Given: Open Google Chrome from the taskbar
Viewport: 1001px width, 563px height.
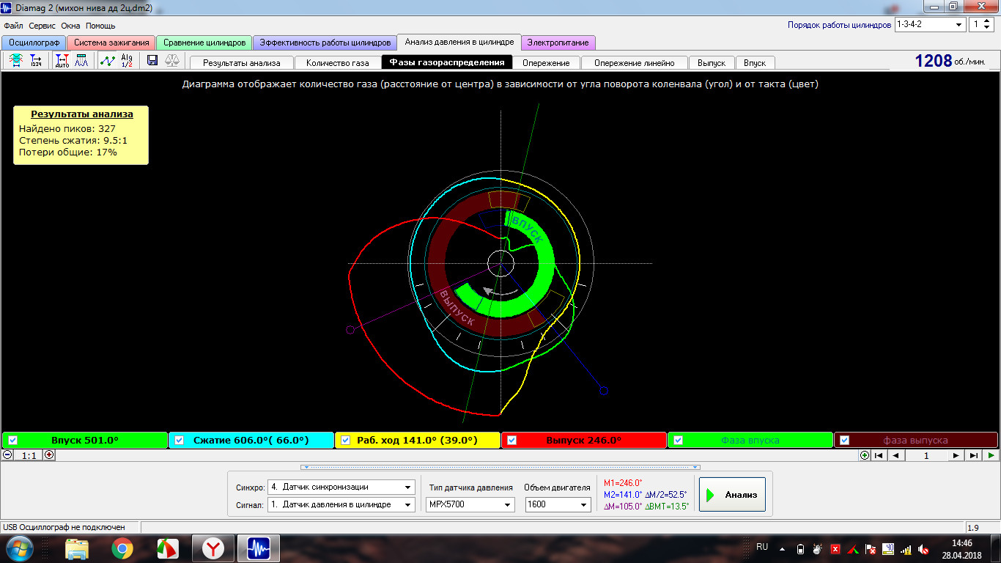Looking at the screenshot, I should click(x=122, y=548).
